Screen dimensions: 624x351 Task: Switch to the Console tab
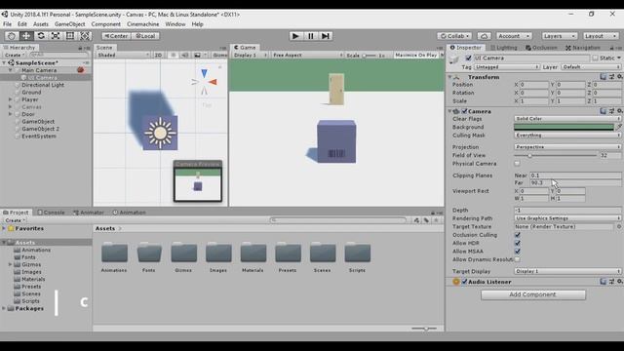point(51,213)
